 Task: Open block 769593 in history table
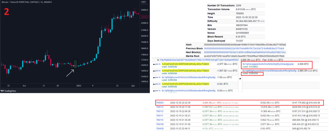[x=160, y=103]
